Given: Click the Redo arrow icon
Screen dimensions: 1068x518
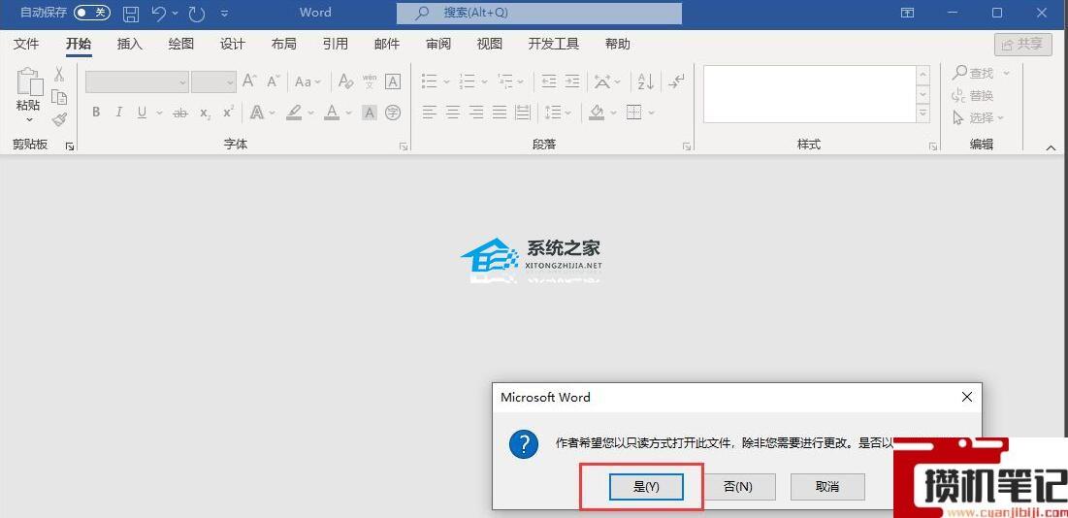Looking at the screenshot, I should tap(196, 13).
